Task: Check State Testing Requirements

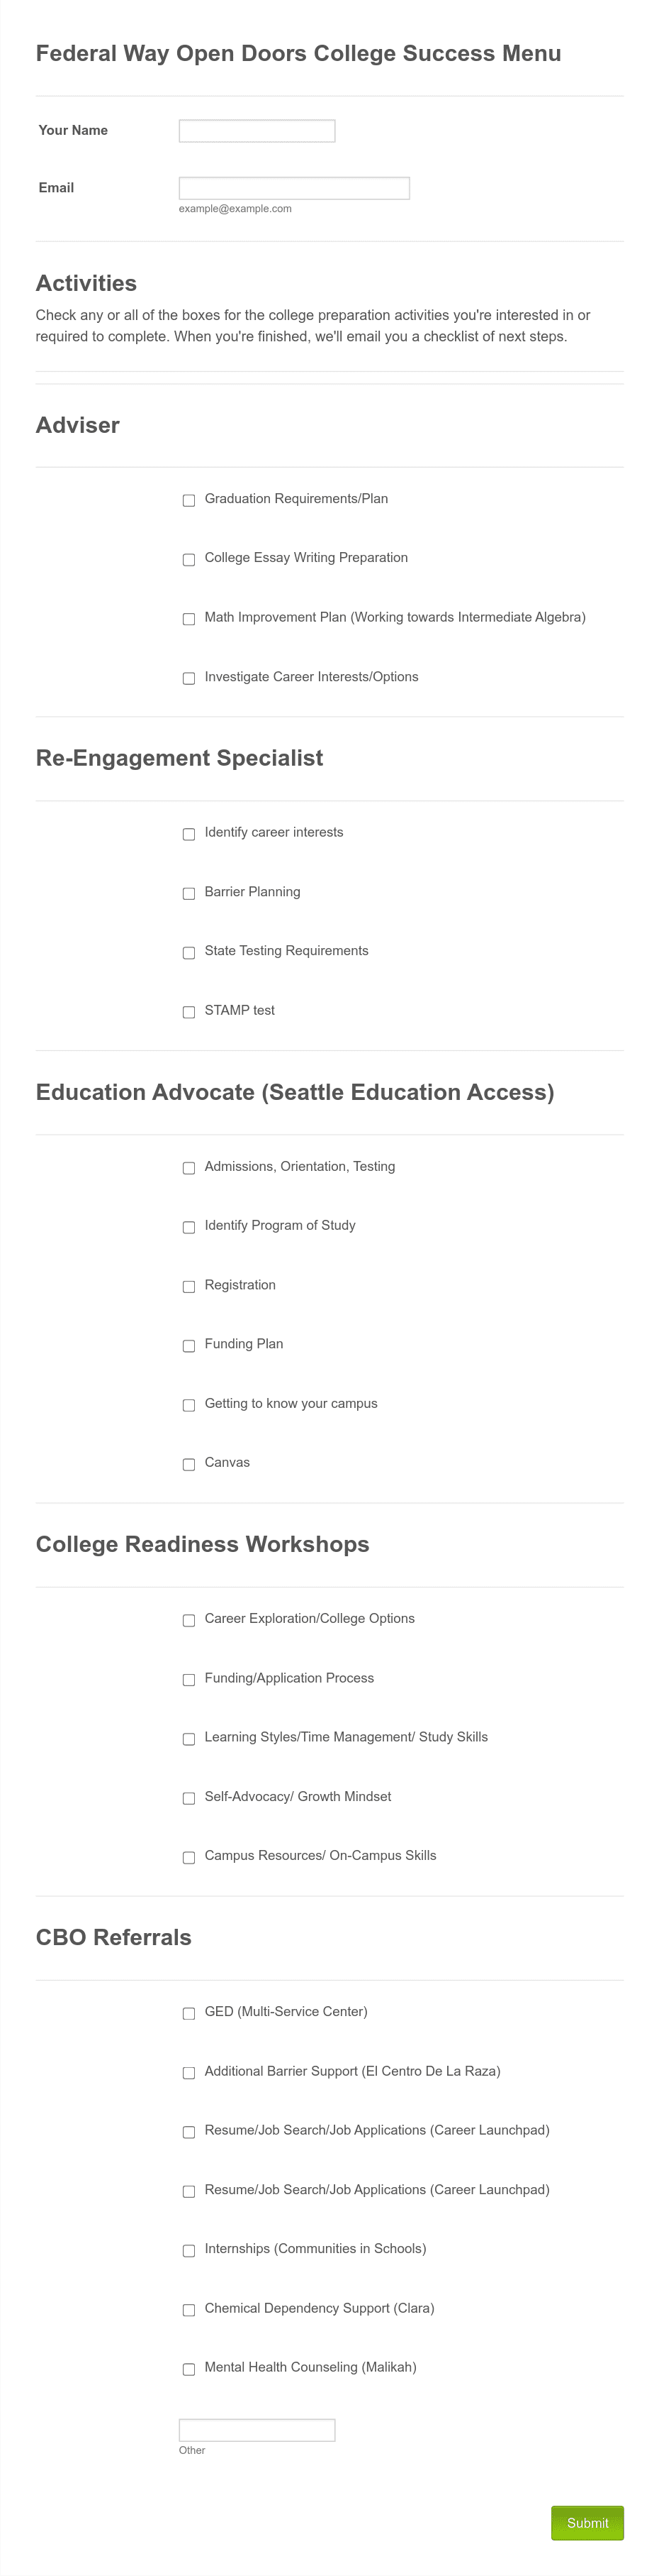Action: tap(188, 953)
